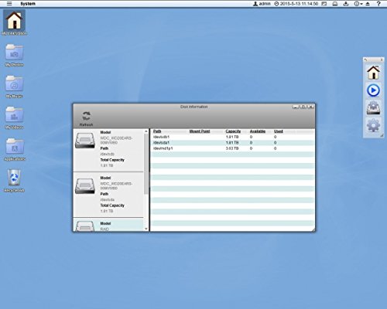Open the info dropdown arrow in top bar
Image resolution: width=387 pixels, height=309 pixels.
pyautogui.click(x=361, y=4)
